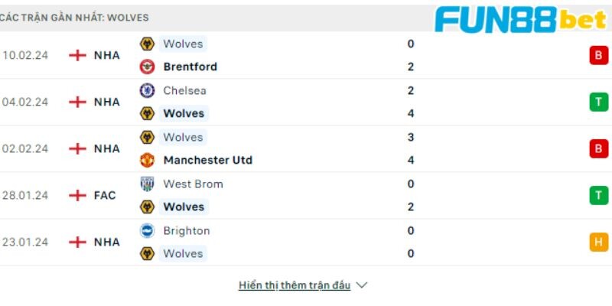Click the Brentford club crest icon
This screenshot has height=306, width=612.
[x=147, y=67]
